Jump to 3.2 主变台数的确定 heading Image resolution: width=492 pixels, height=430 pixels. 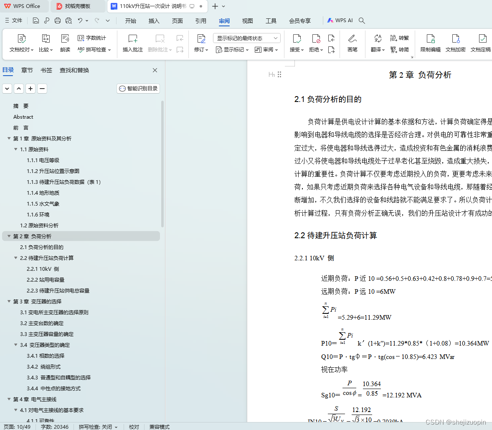(42, 323)
